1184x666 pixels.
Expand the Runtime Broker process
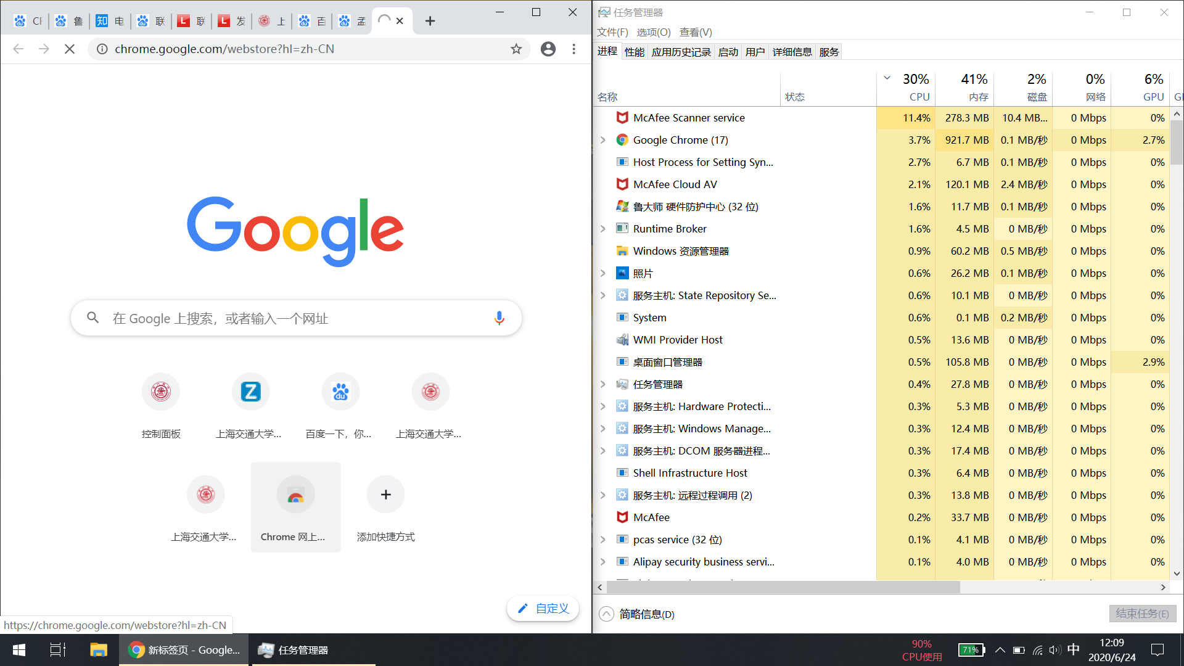tap(603, 229)
